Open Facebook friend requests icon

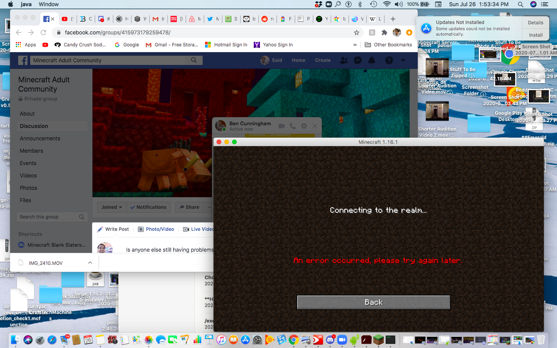[x=343, y=60]
